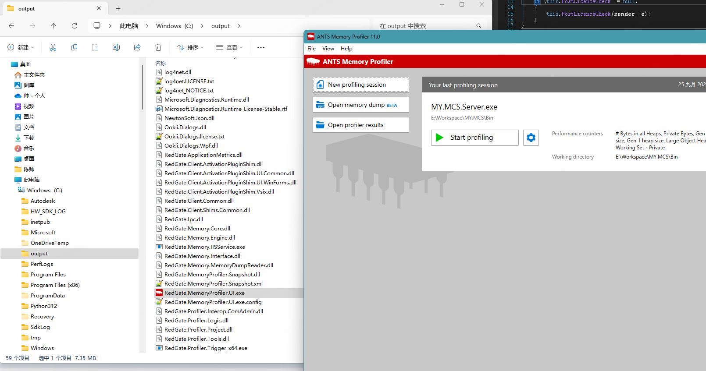The width and height of the screenshot is (706, 371).
Task: Open the Help menu in ANTS Memory Profiler
Action: click(346, 49)
